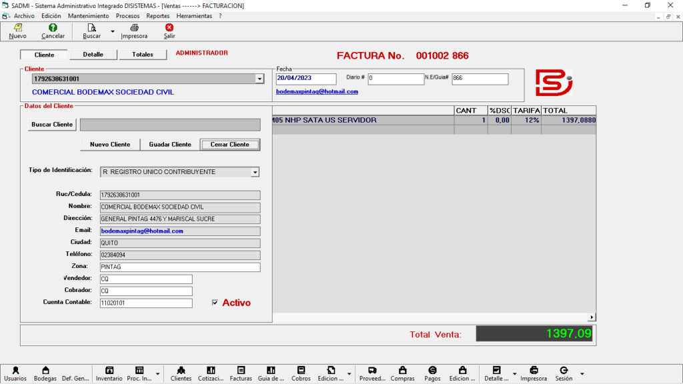Image resolution: width=683 pixels, height=384 pixels.
Task: Open the Cobros icon
Action: coord(301,370)
